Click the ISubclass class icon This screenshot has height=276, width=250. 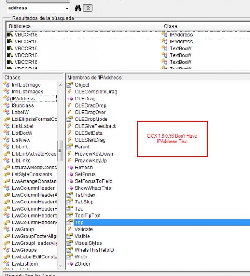pos(7,105)
